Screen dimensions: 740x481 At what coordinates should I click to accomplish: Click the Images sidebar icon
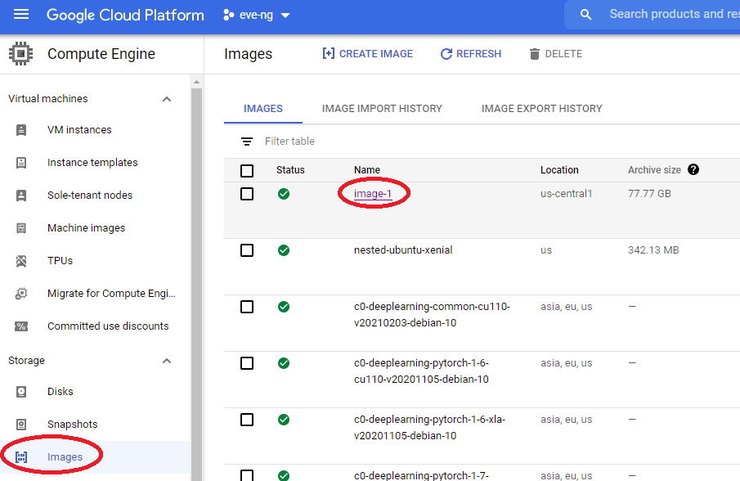click(x=21, y=457)
